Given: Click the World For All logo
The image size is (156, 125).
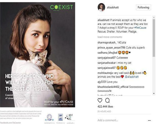Looking at the screenshot, I should coord(69,117).
